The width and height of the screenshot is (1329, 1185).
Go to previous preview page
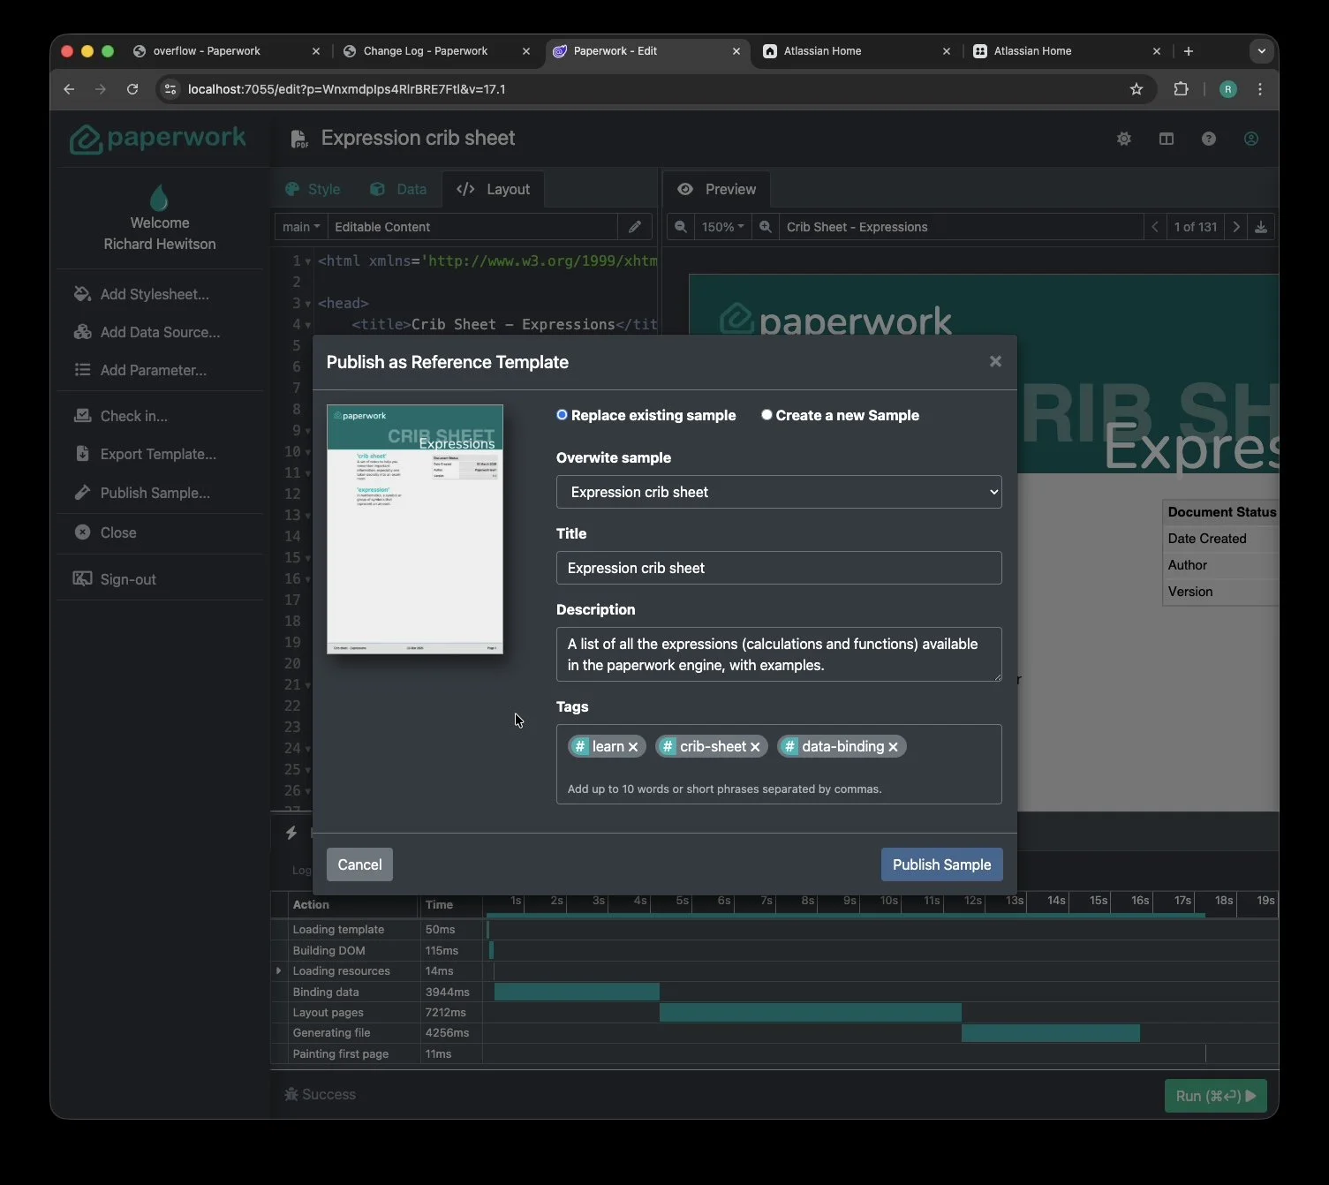click(x=1154, y=227)
